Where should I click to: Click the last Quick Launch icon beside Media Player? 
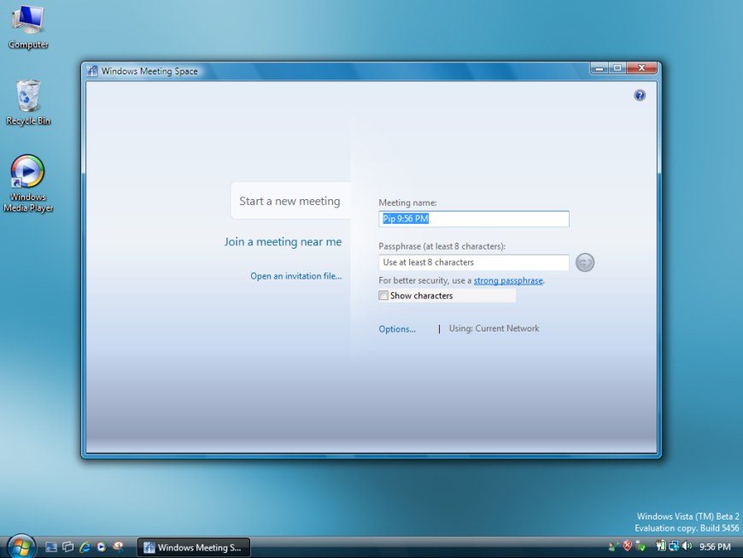click(x=118, y=547)
